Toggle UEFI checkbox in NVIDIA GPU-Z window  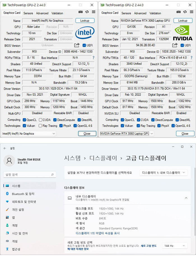pos(182,45)
